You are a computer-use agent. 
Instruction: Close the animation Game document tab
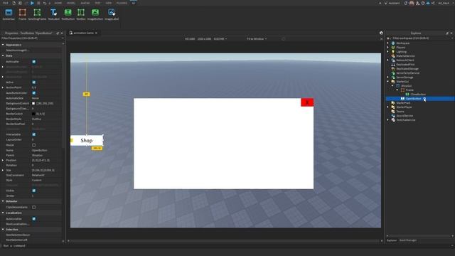pos(96,33)
